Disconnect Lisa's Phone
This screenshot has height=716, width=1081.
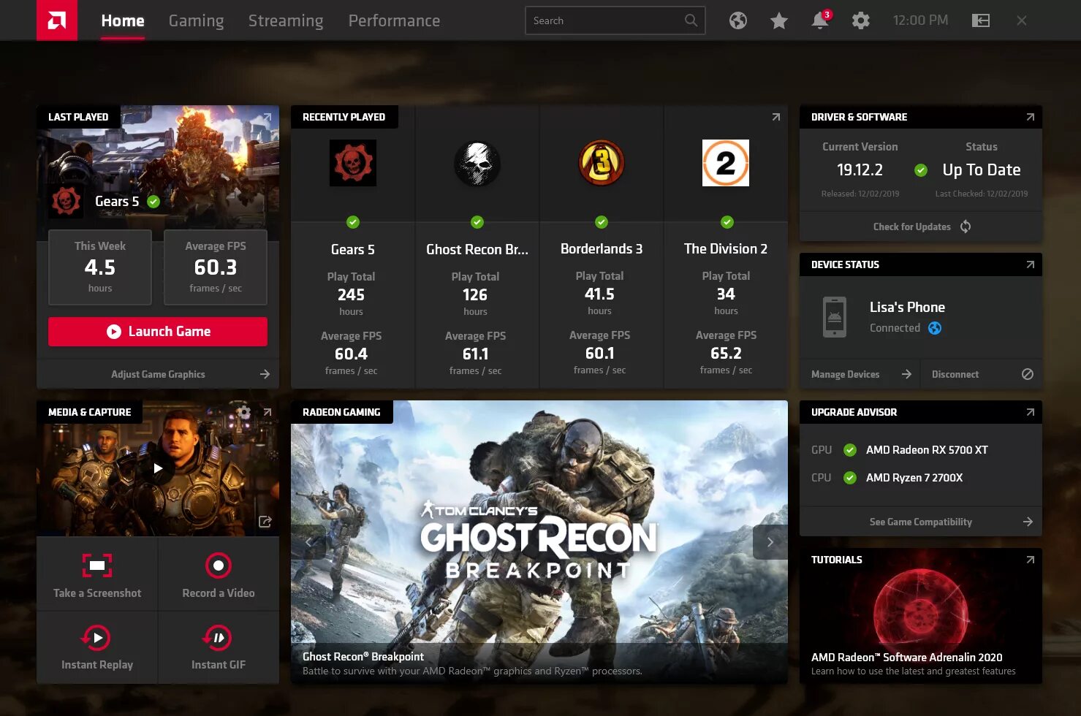[x=982, y=374]
